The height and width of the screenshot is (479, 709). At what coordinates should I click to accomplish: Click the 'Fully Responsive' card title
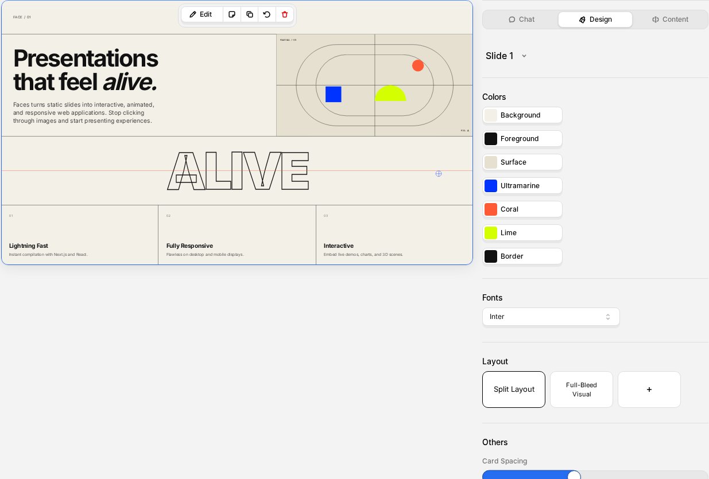pyautogui.click(x=189, y=246)
